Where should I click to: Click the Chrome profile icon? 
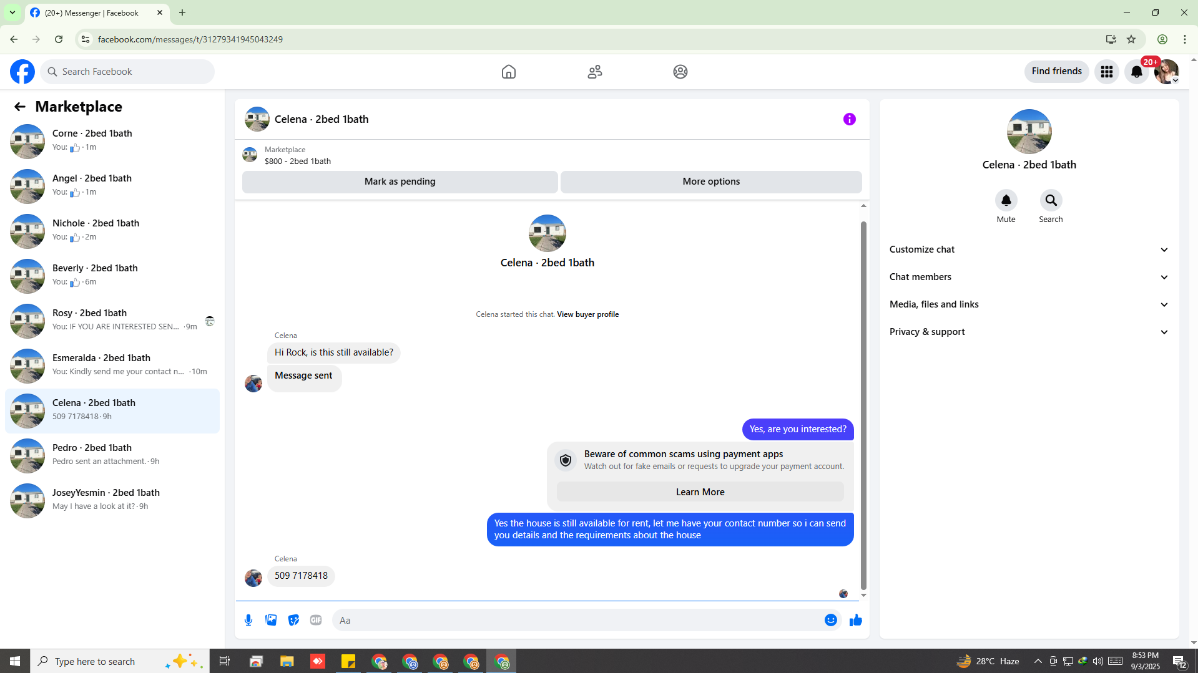click(x=1162, y=39)
